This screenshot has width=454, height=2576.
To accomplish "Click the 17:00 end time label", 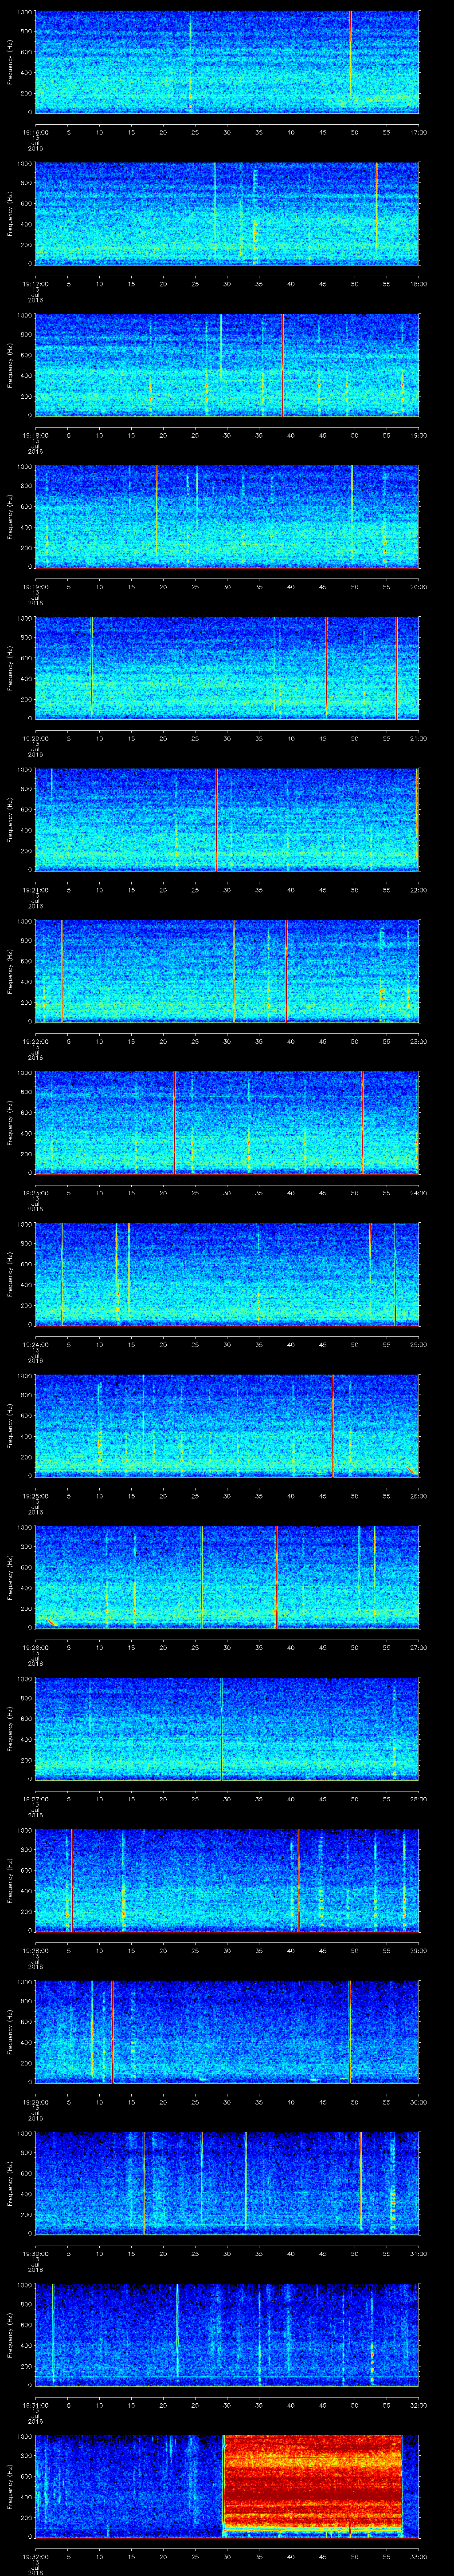I will pos(418,132).
